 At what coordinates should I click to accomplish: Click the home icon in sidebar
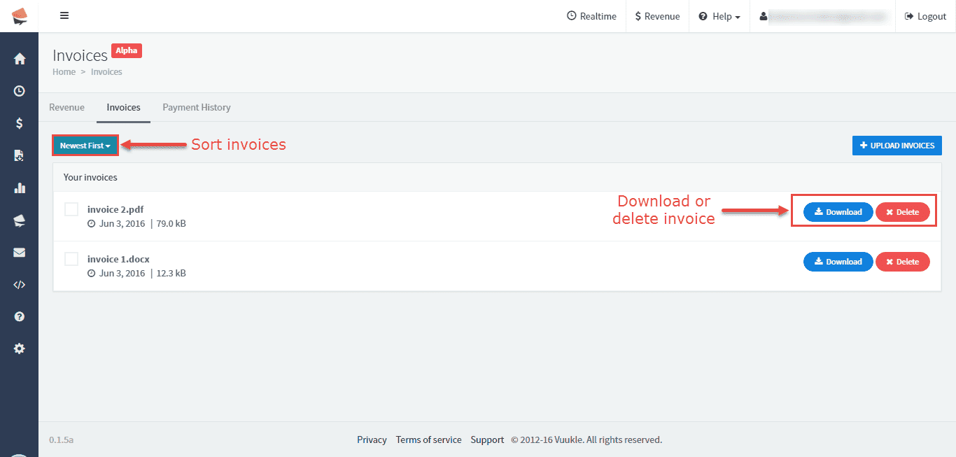pyautogui.click(x=19, y=59)
